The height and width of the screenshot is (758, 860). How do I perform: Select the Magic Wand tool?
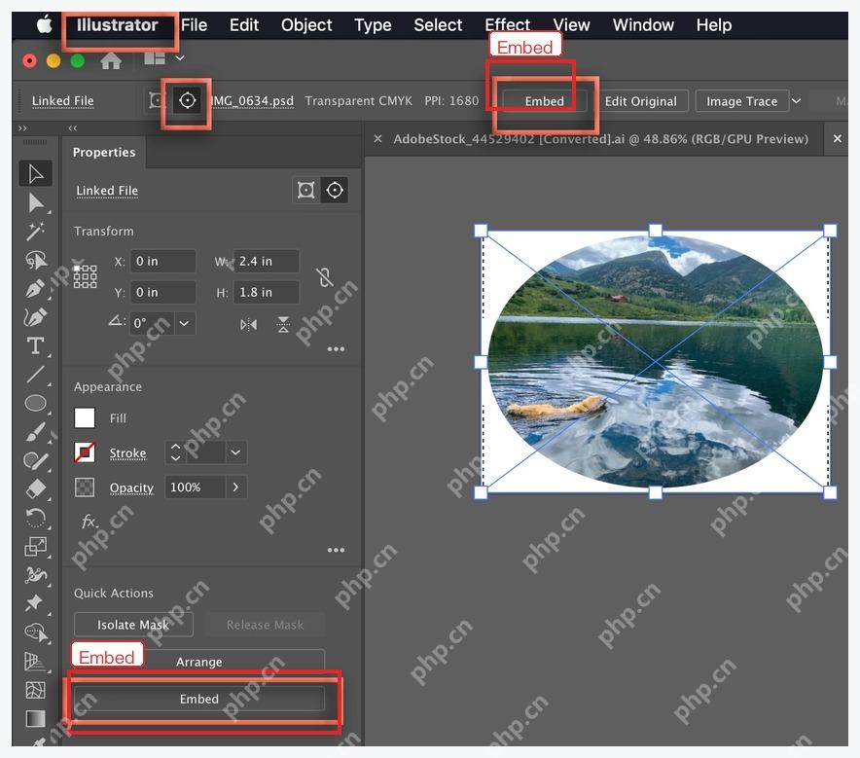coord(36,231)
